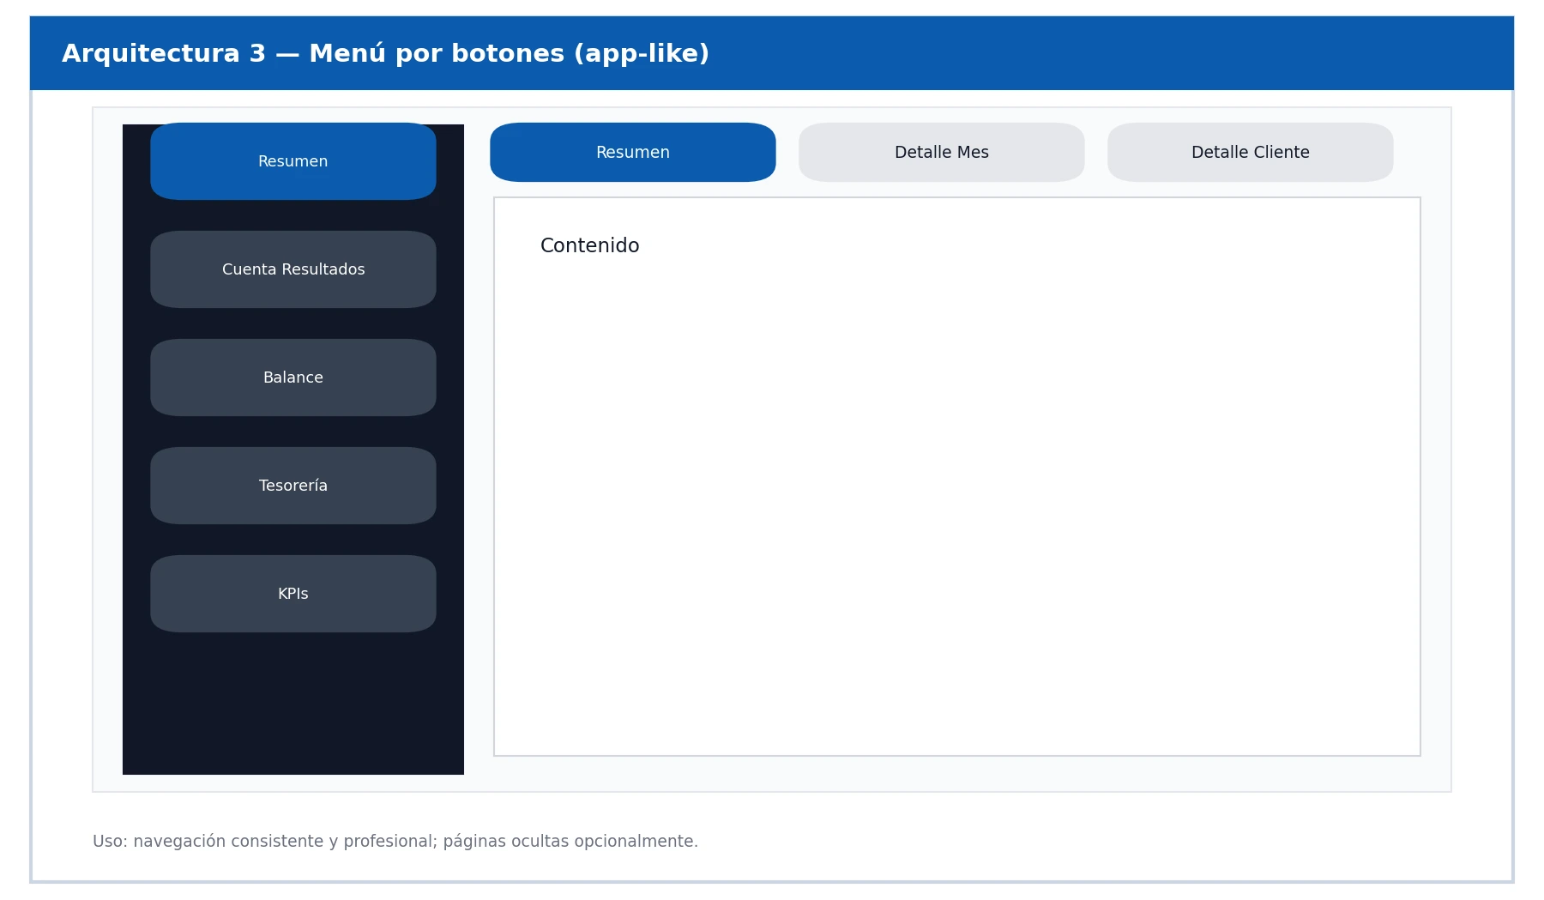Navigate to the KPIs section
Image resolution: width=1544 pixels, height=900 pixels.
click(293, 594)
